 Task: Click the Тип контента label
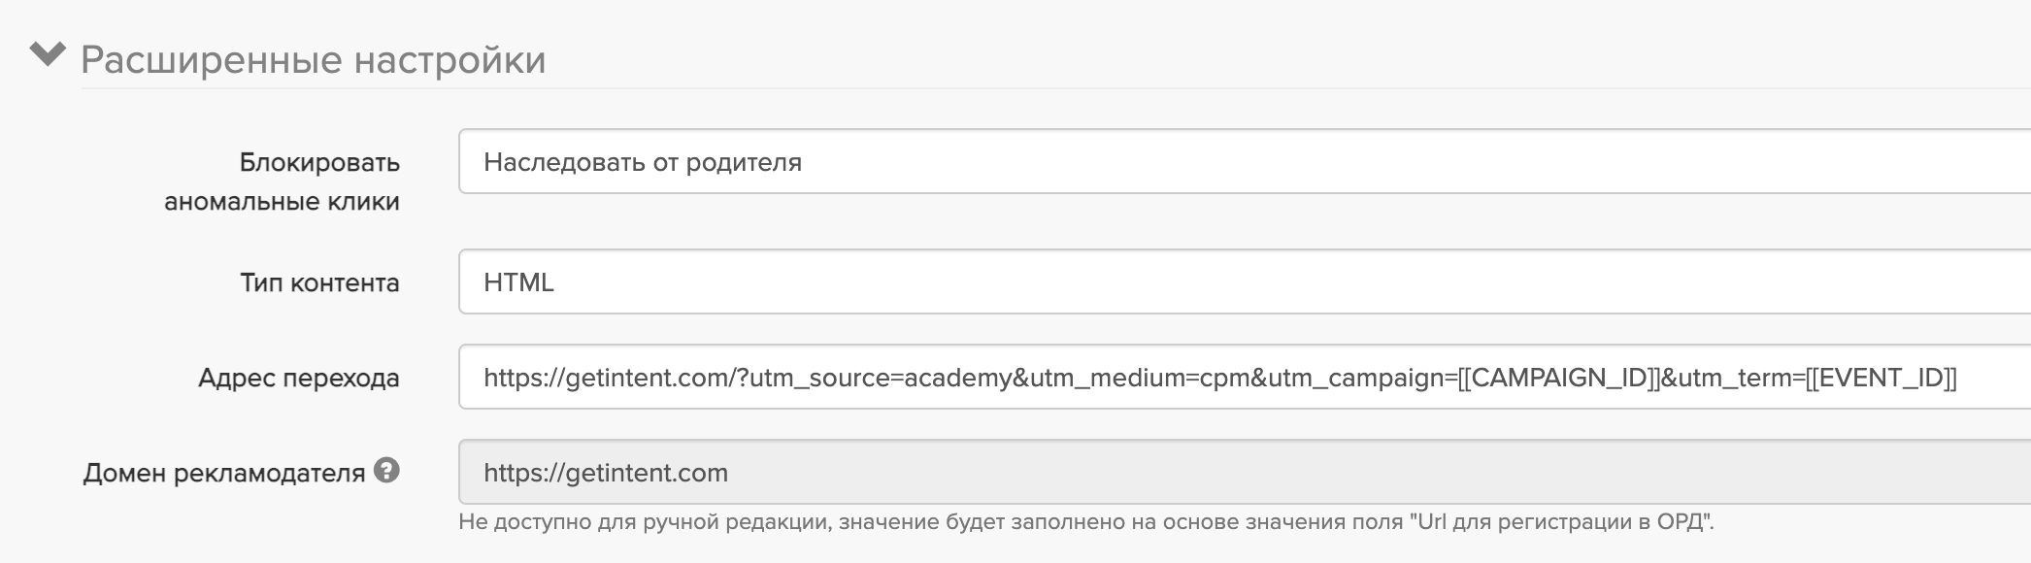(319, 282)
